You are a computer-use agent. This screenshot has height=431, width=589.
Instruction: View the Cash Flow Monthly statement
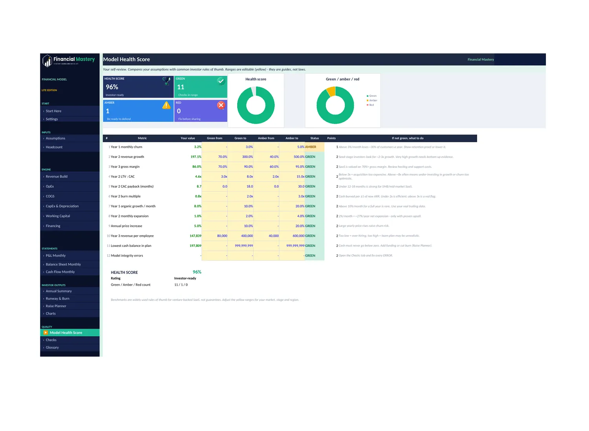[x=70, y=272]
